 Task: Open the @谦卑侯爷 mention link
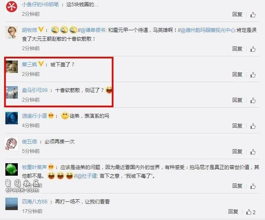click(93, 30)
